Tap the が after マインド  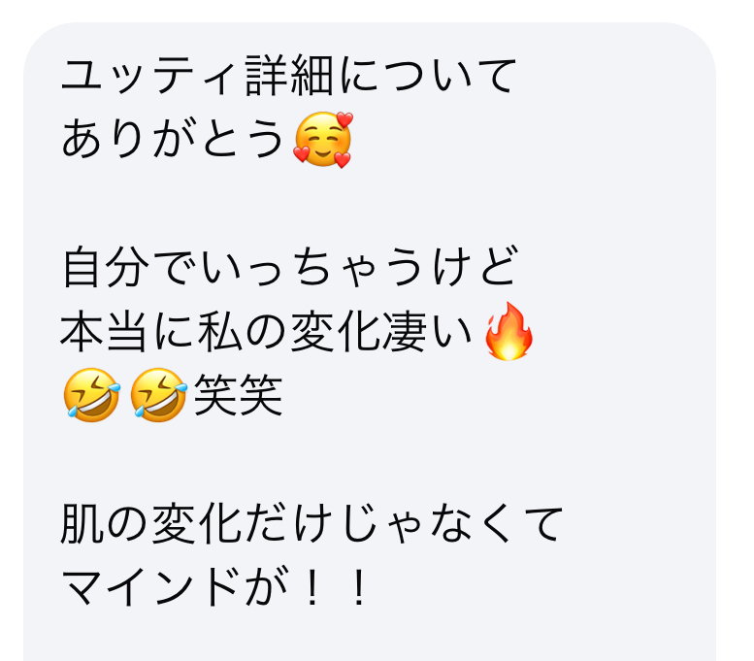pos(266,587)
